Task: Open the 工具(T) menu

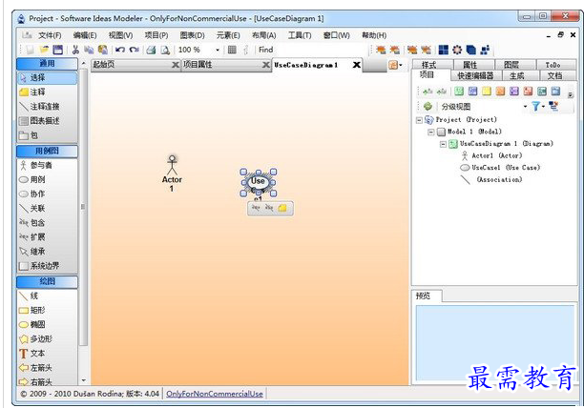Action: pyautogui.click(x=300, y=35)
